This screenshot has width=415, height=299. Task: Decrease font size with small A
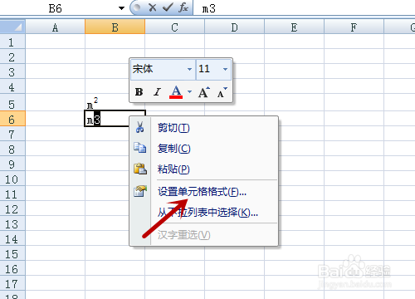222,92
